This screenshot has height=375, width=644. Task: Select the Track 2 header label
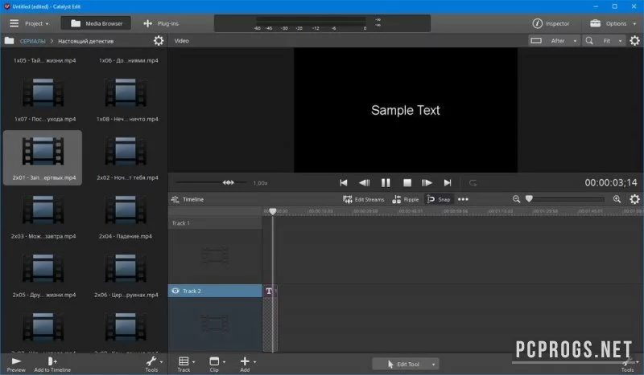click(192, 291)
